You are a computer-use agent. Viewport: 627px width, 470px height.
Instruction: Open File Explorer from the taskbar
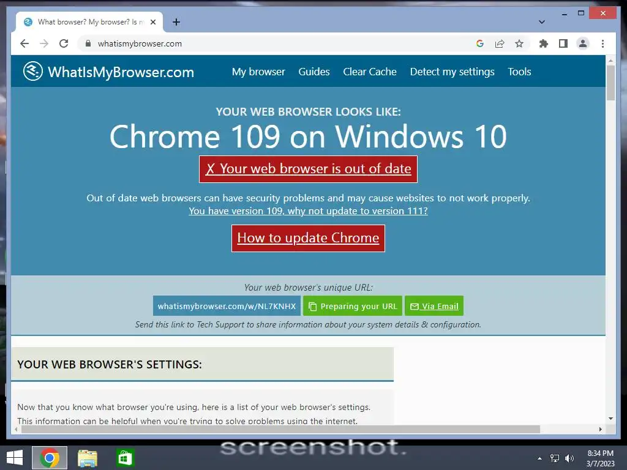click(88, 458)
